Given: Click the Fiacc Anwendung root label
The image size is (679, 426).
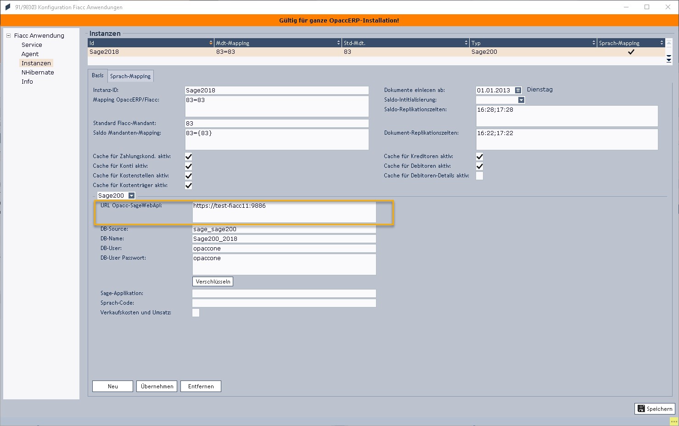Looking at the screenshot, I should click(x=39, y=35).
